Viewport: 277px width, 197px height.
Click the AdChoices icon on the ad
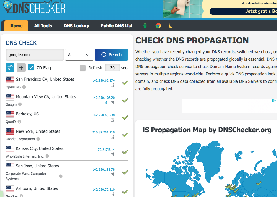(x=274, y=101)
